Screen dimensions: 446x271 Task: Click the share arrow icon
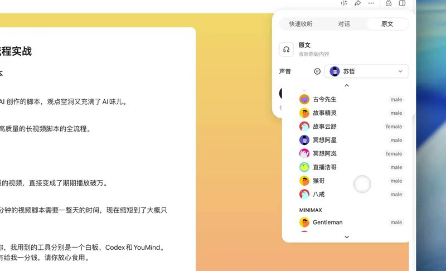357,3
